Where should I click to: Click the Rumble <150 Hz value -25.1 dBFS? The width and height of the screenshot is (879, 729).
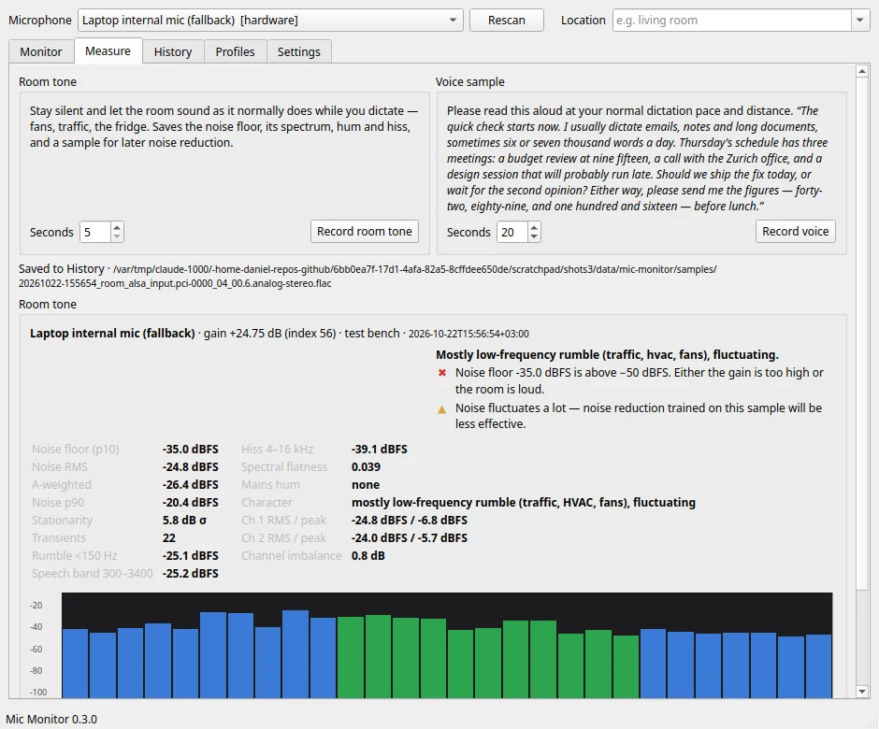[191, 556]
